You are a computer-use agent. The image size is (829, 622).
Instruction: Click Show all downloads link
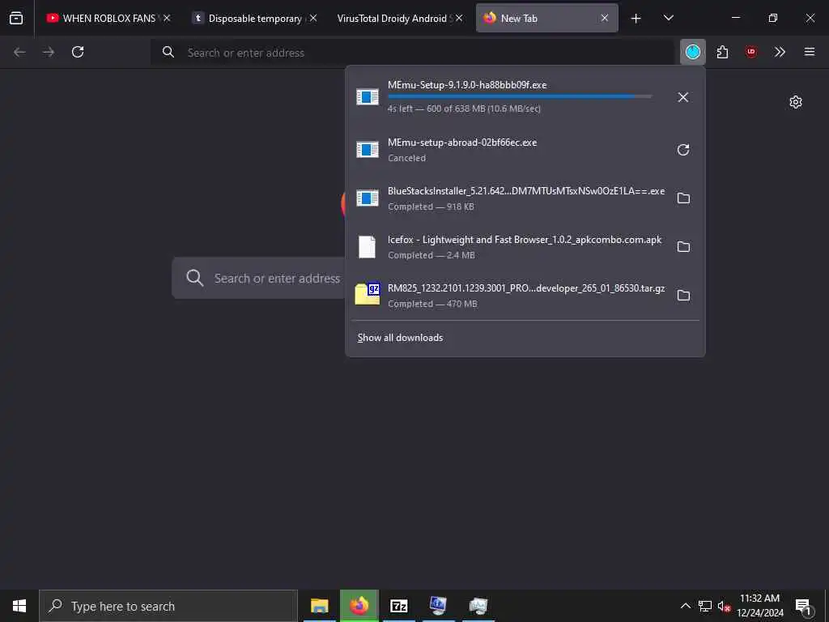[400, 338]
